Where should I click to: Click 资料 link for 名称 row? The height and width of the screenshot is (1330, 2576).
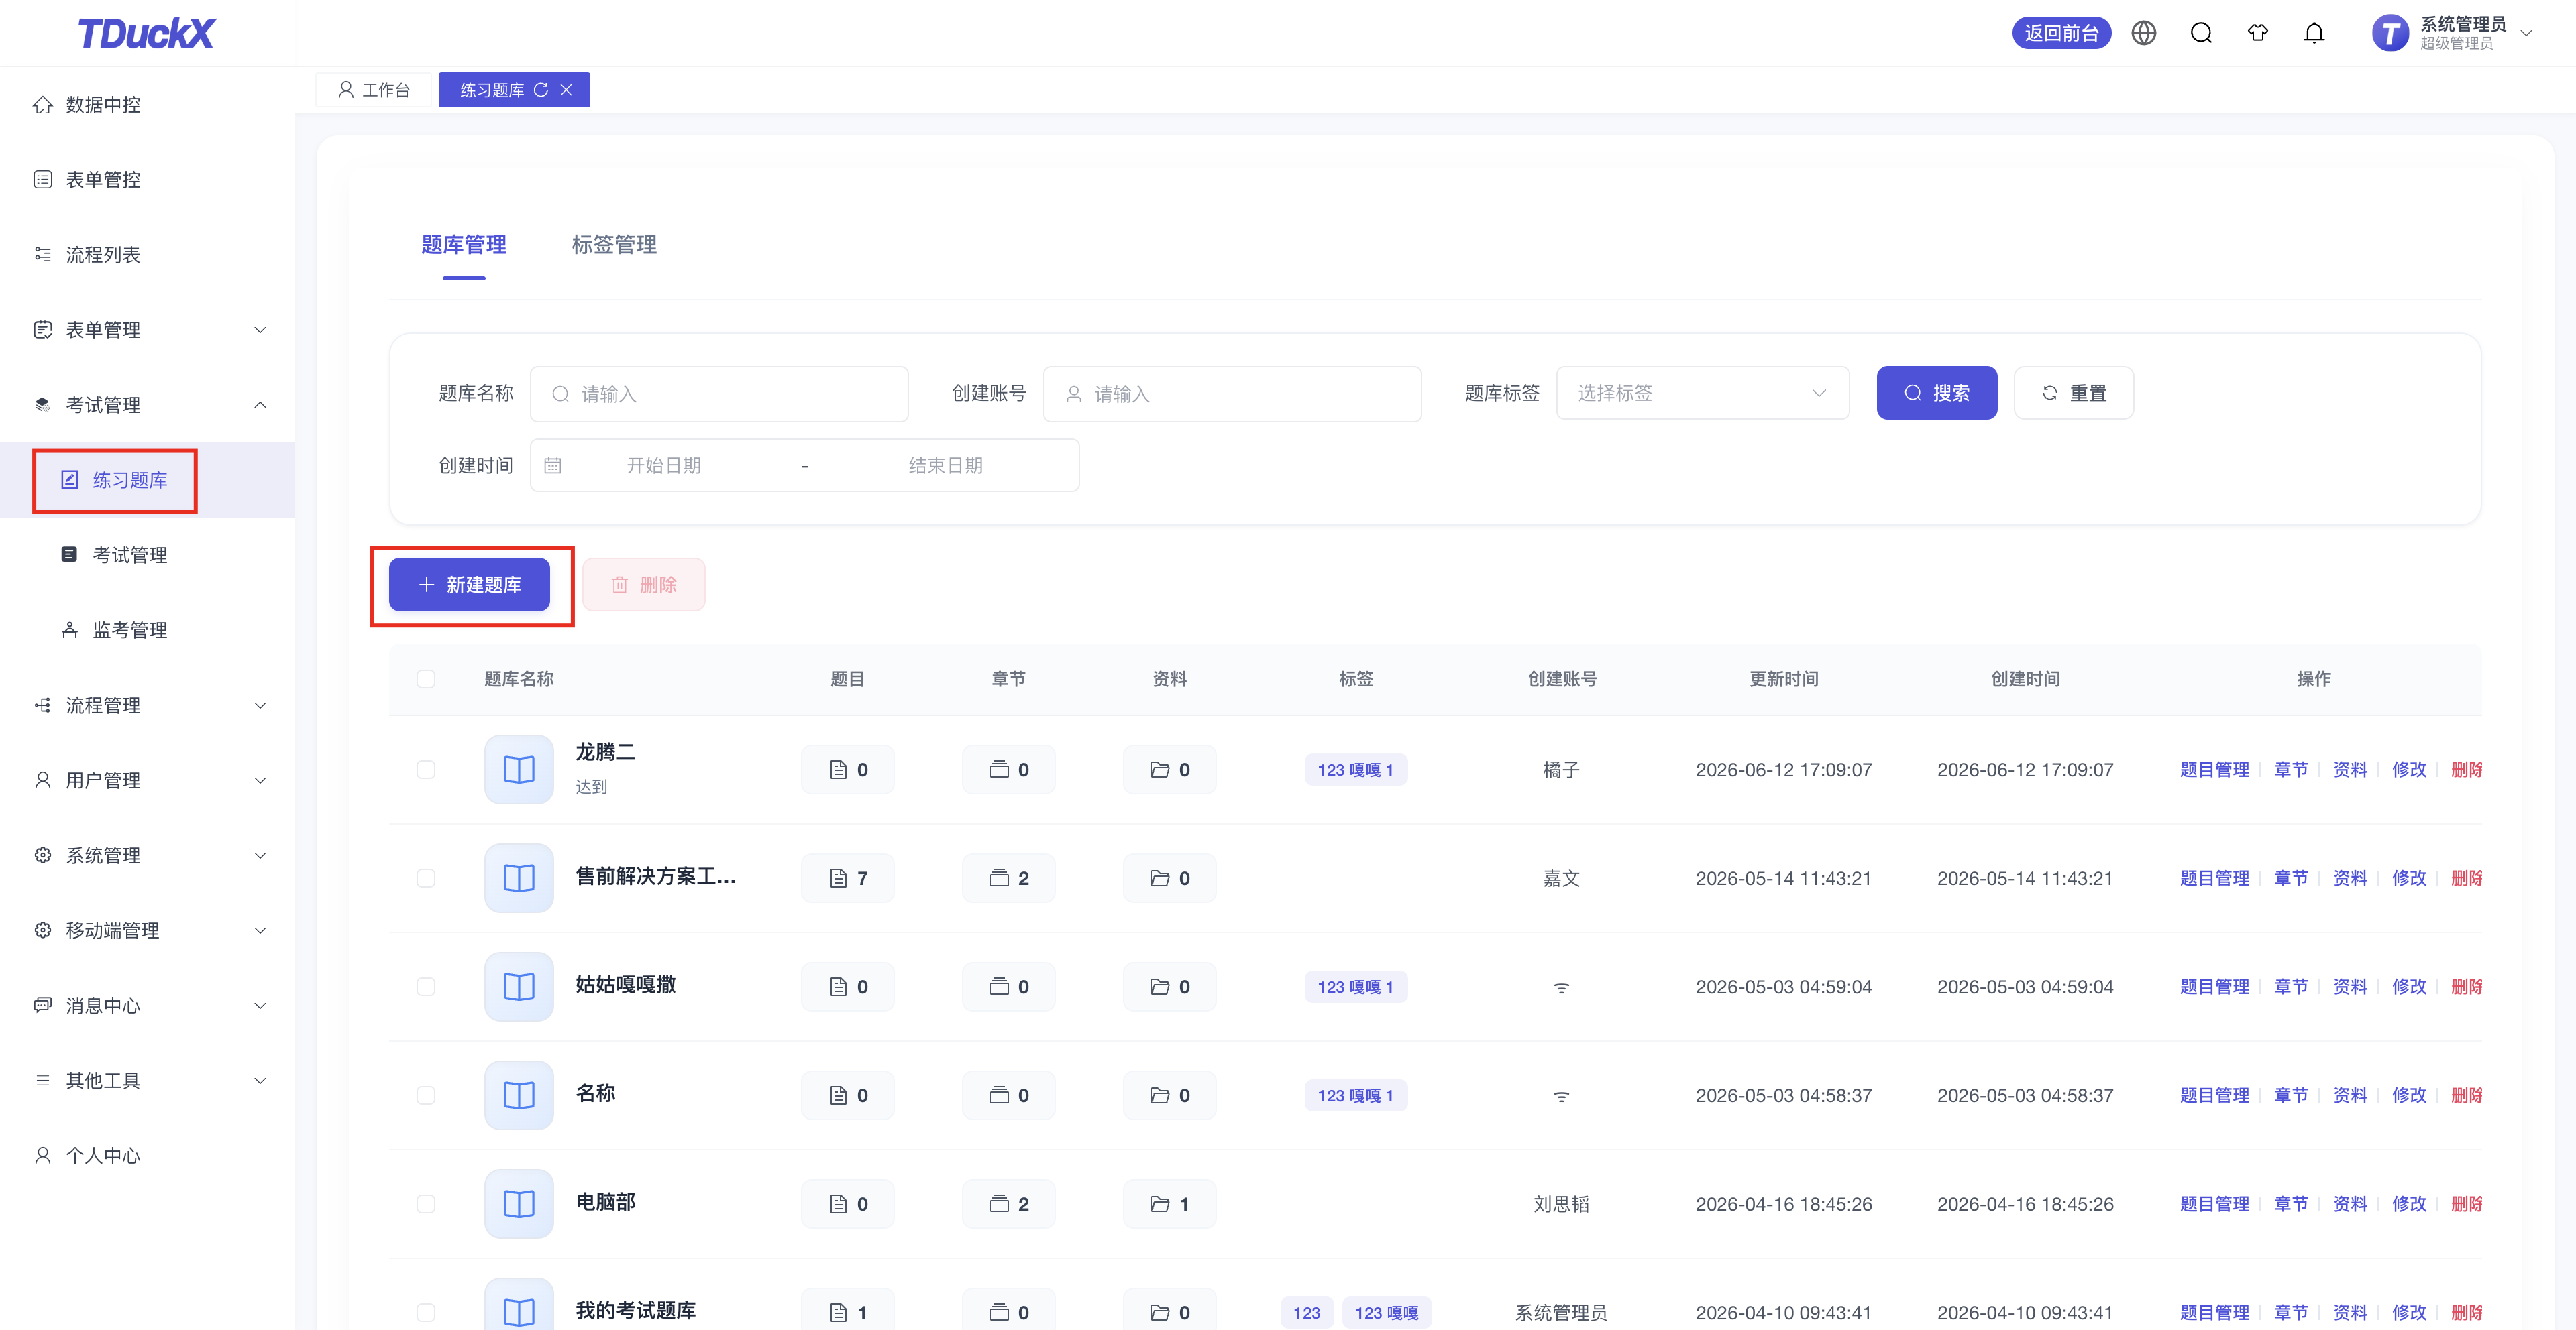[2350, 1095]
